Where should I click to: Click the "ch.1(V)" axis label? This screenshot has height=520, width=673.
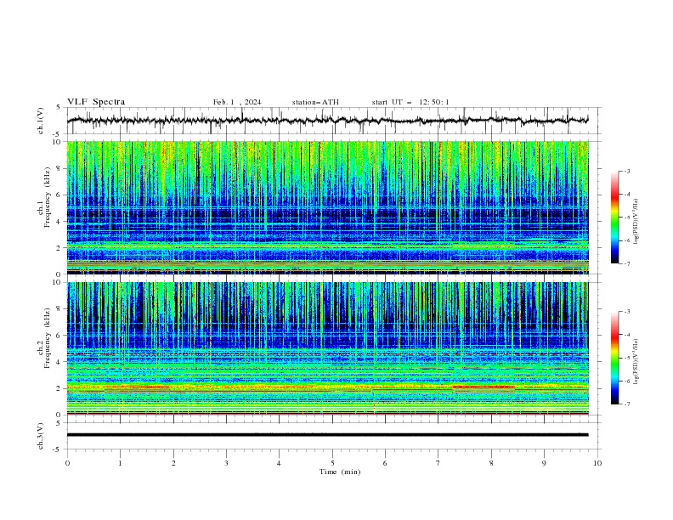coord(41,121)
